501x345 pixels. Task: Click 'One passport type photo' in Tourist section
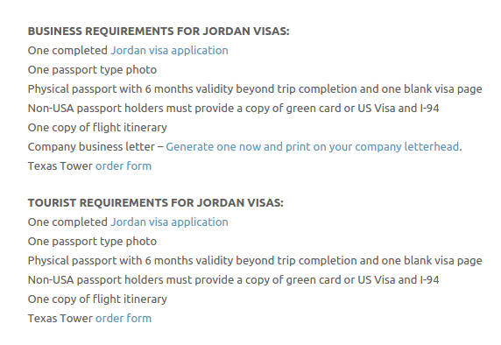click(x=92, y=242)
